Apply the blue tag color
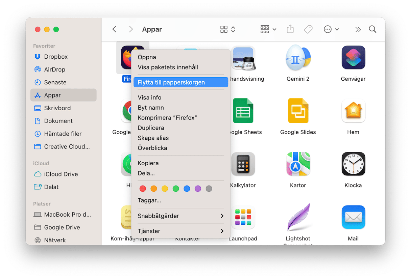This screenshot has width=411, height=279. pos(187,189)
